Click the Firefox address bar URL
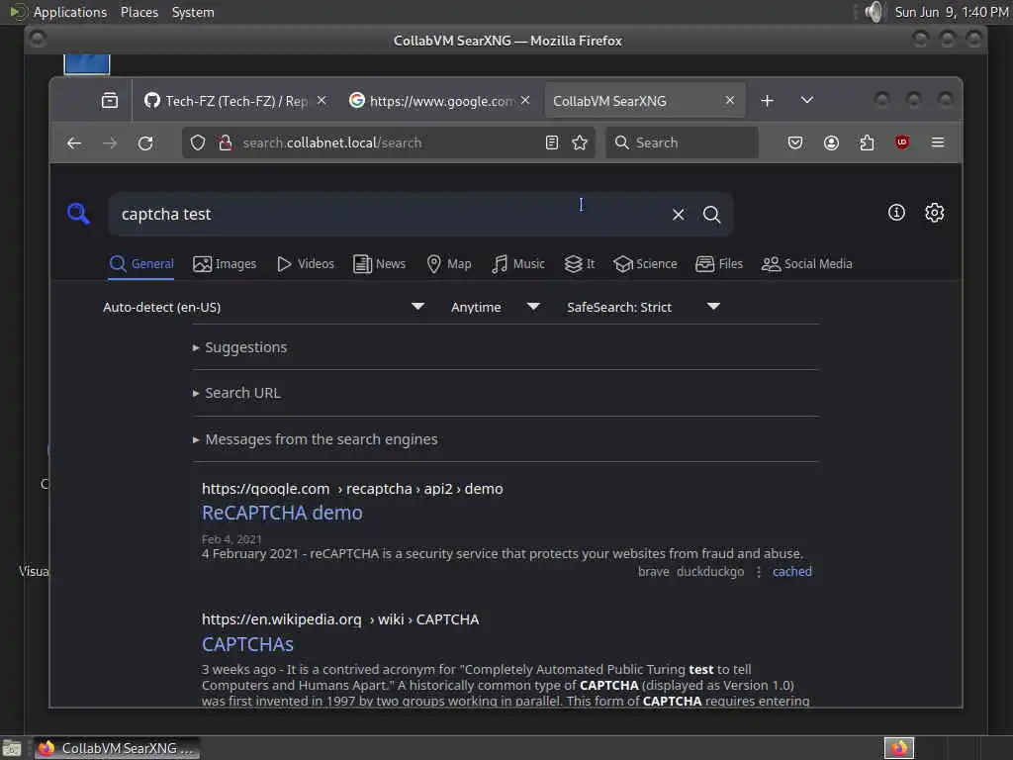Image resolution: width=1013 pixels, height=760 pixels. coord(332,142)
